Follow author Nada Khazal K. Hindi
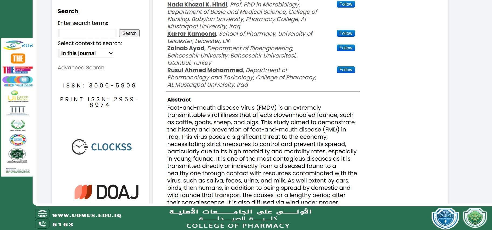This screenshot has width=492, height=230. coord(346,4)
